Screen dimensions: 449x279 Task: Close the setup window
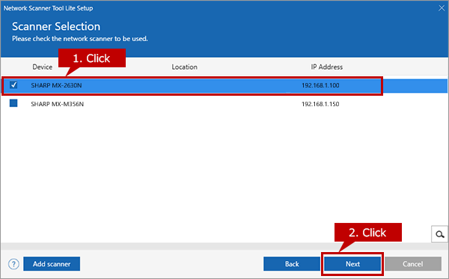point(442,8)
